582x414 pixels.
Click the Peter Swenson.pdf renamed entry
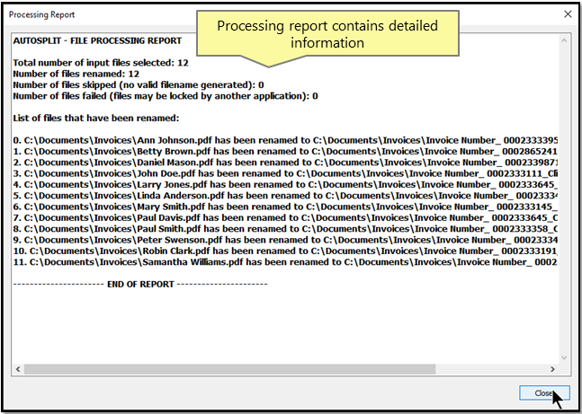click(285, 240)
